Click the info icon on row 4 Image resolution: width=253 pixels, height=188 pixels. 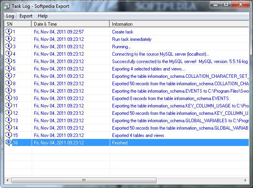pos(9,54)
